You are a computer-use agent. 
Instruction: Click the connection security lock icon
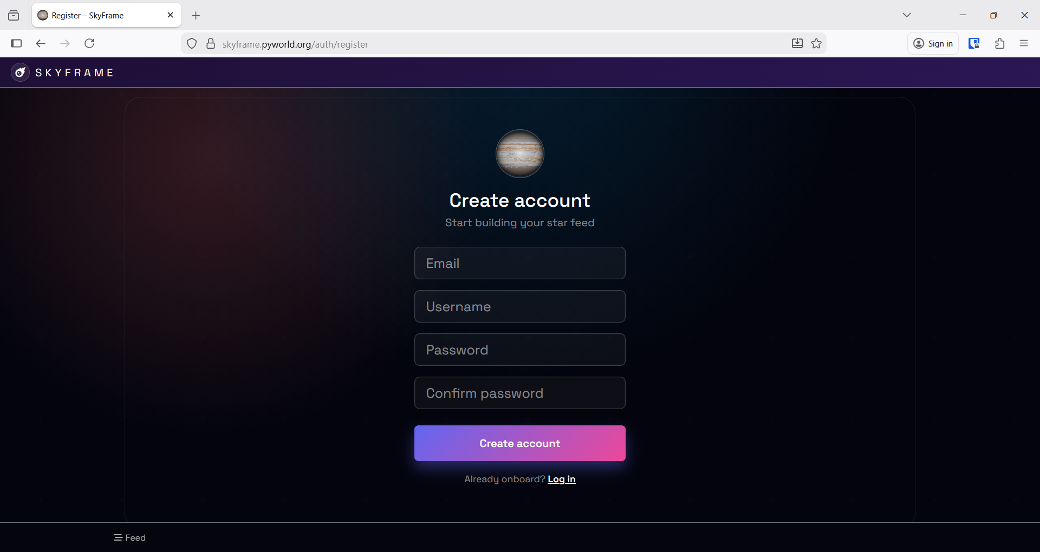pos(211,43)
